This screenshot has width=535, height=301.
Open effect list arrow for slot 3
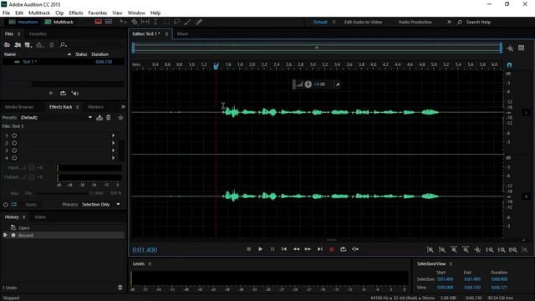[x=114, y=150]
